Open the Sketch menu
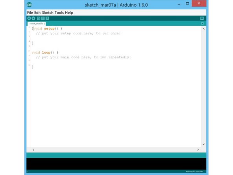 pos(48,13)
